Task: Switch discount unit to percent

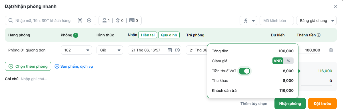Action: [288, 61]
